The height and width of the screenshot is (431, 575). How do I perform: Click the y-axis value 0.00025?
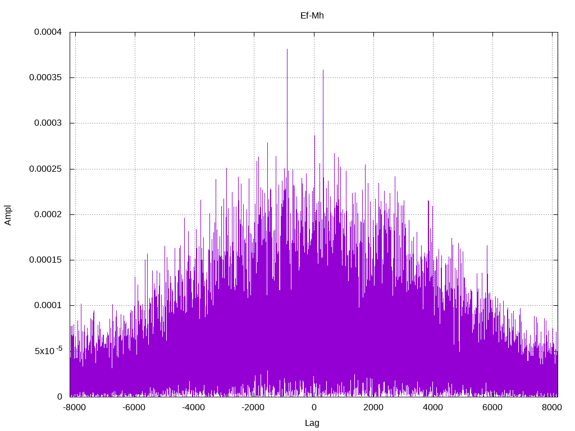(x=45, y=168)
